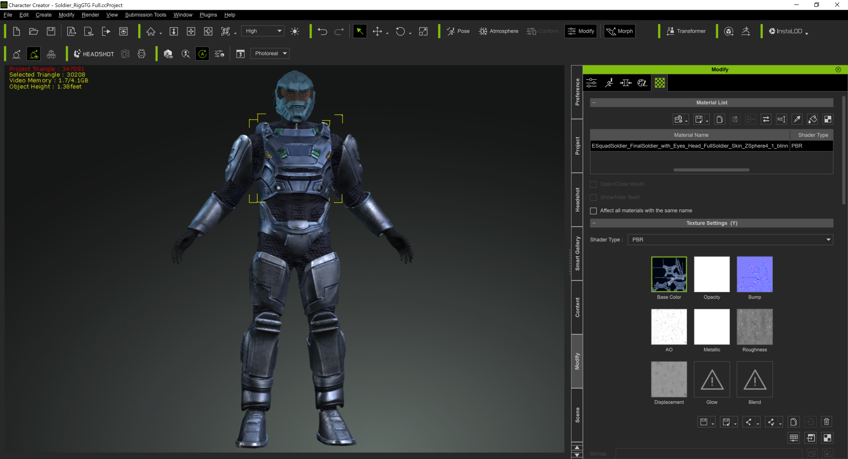
Task: Select the Roughness texture thumbnail
Action: point(755,327)
